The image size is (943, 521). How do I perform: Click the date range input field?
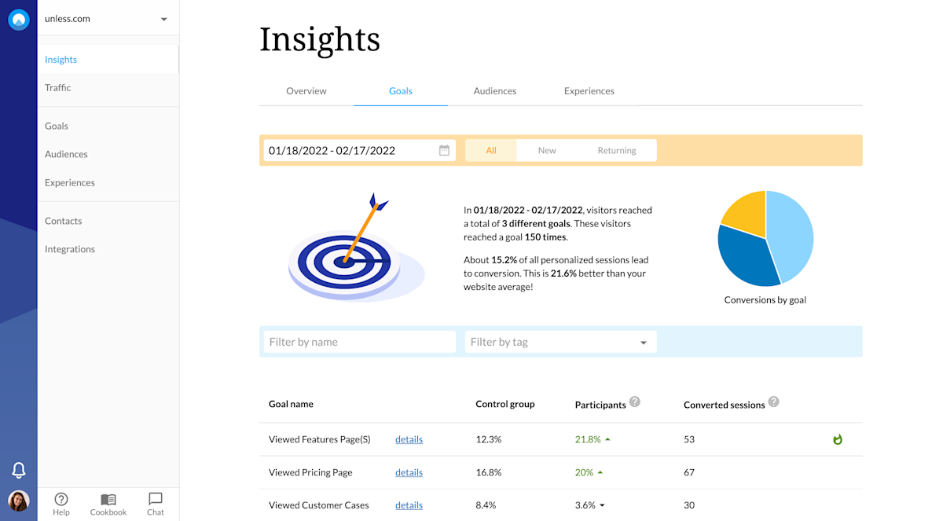(359, 150)
